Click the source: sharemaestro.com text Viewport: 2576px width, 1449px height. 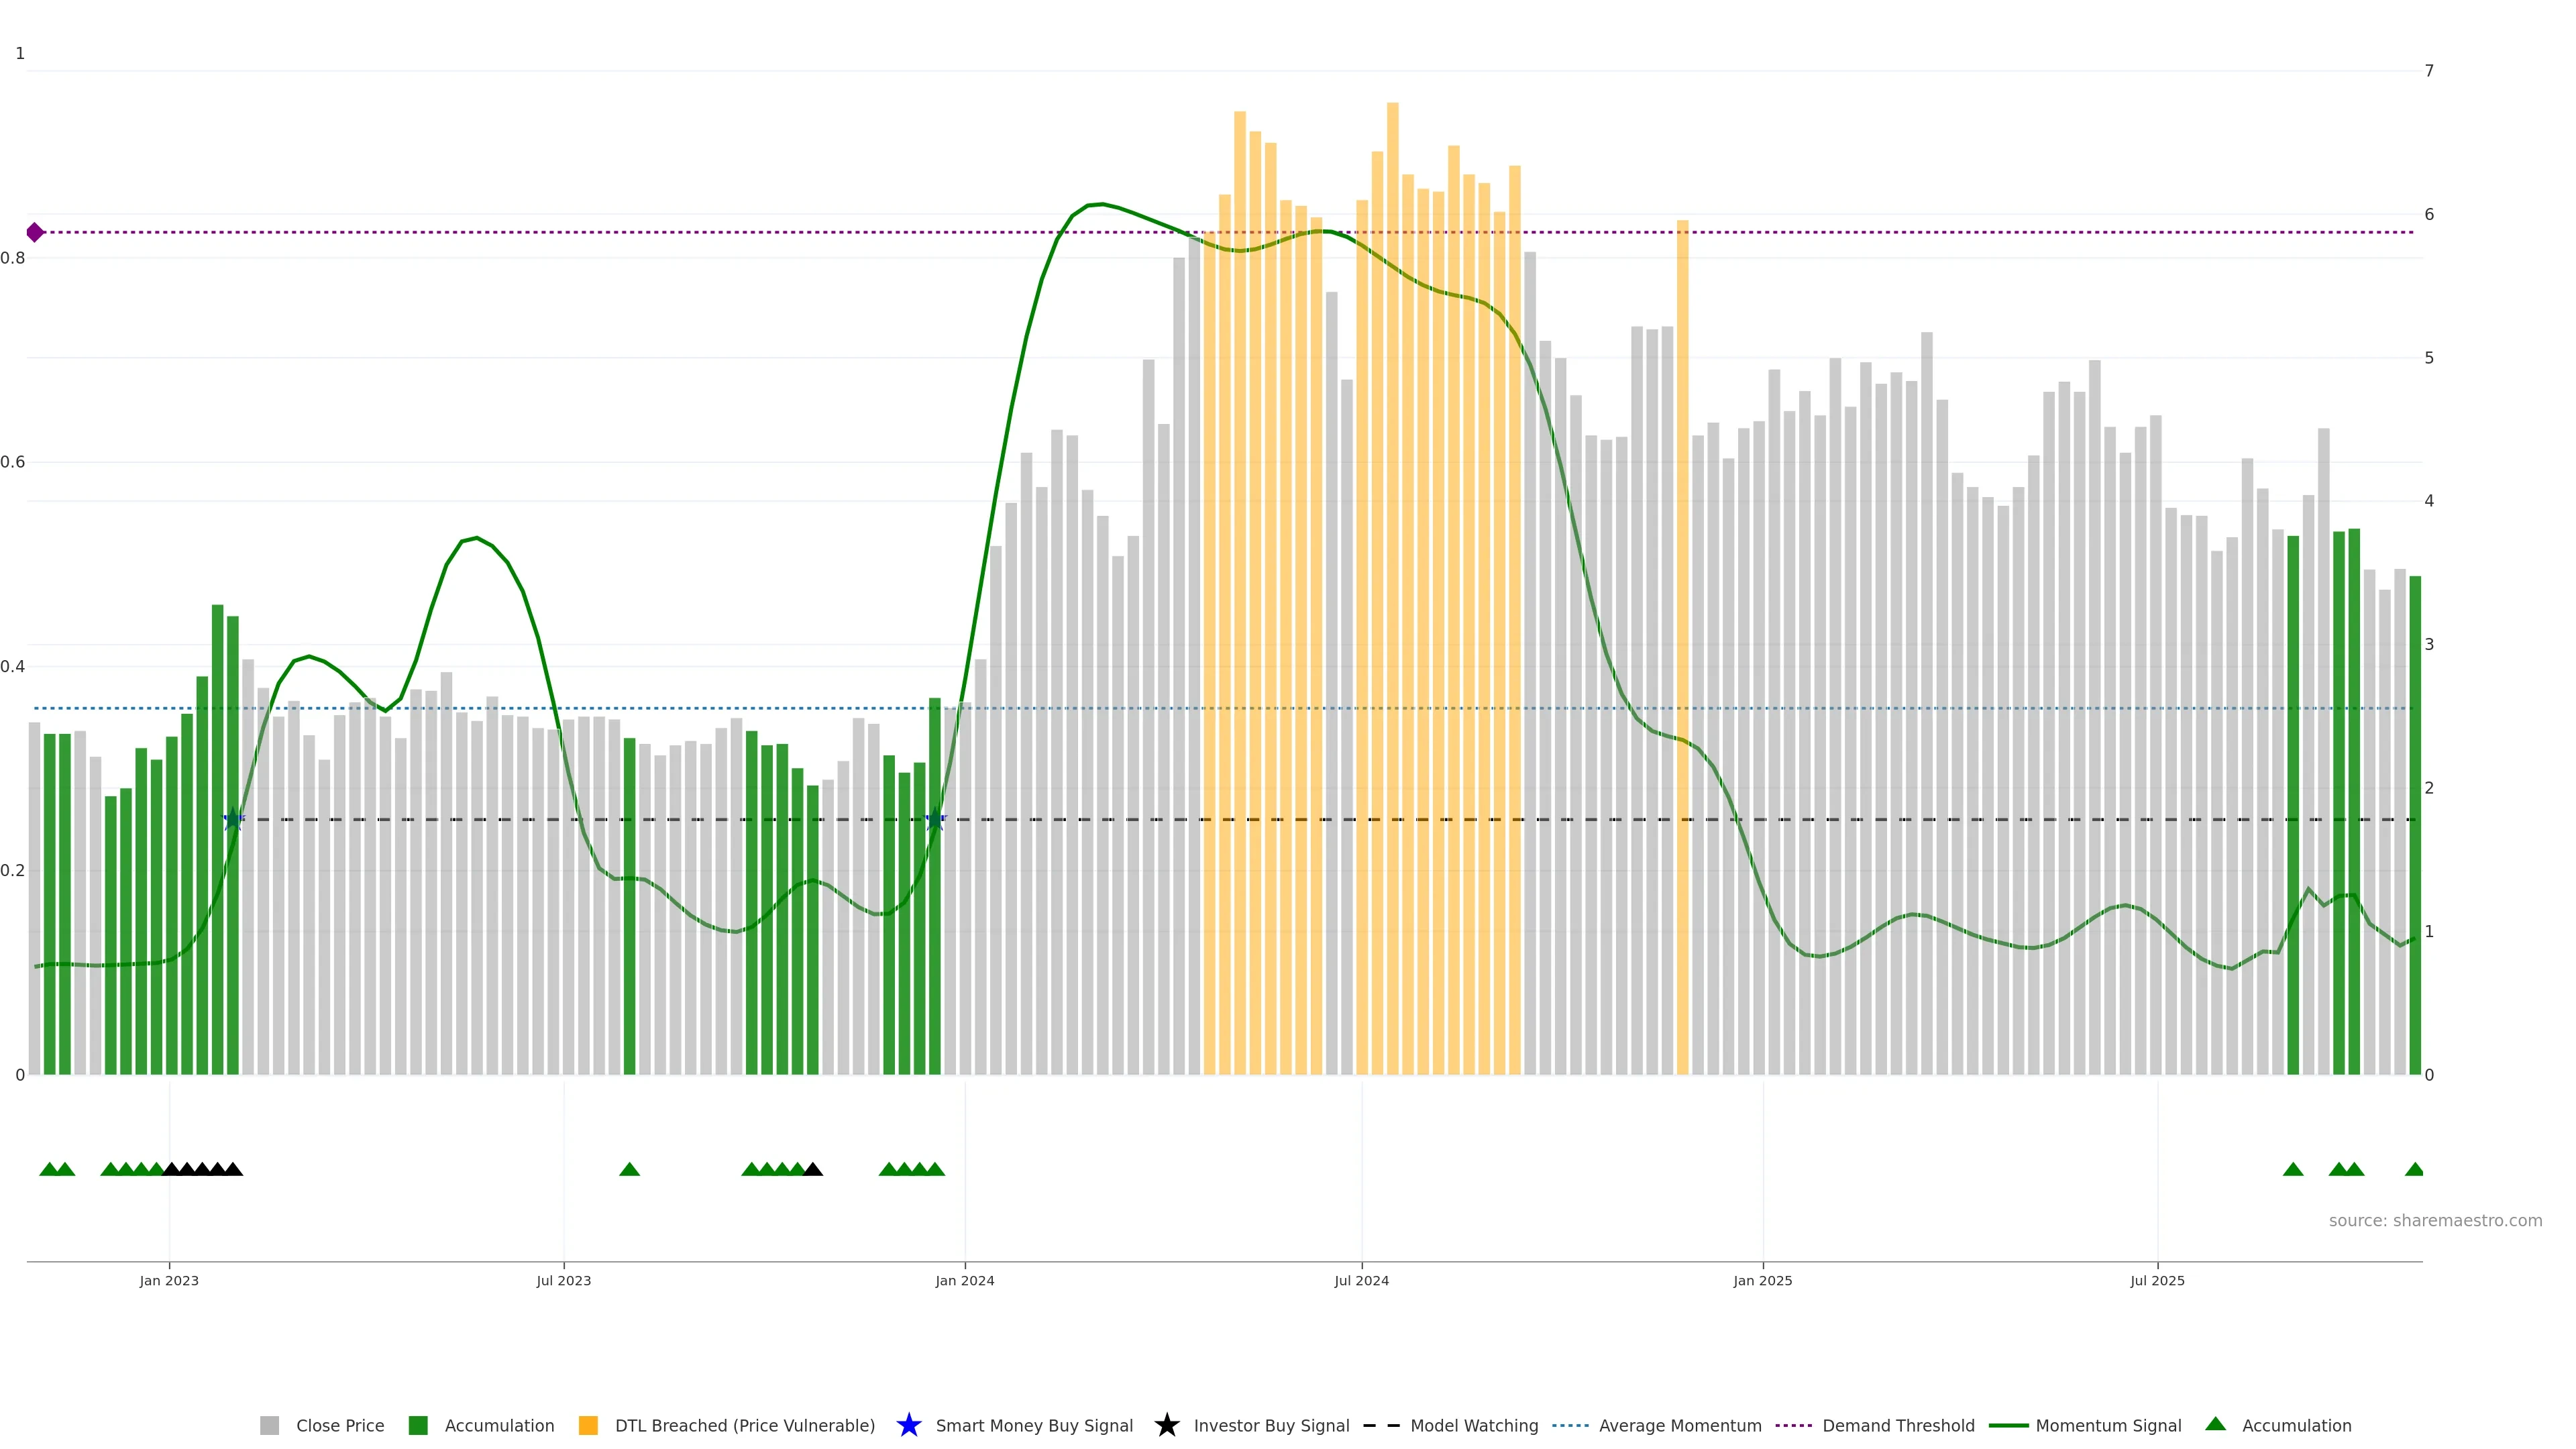tap(2435, 1220)
